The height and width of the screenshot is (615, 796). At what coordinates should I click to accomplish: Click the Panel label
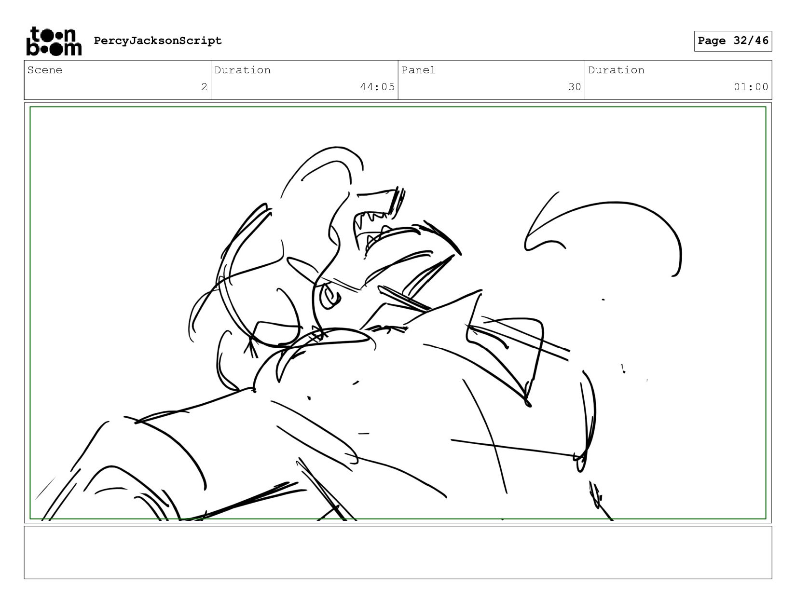coord(418,70)
